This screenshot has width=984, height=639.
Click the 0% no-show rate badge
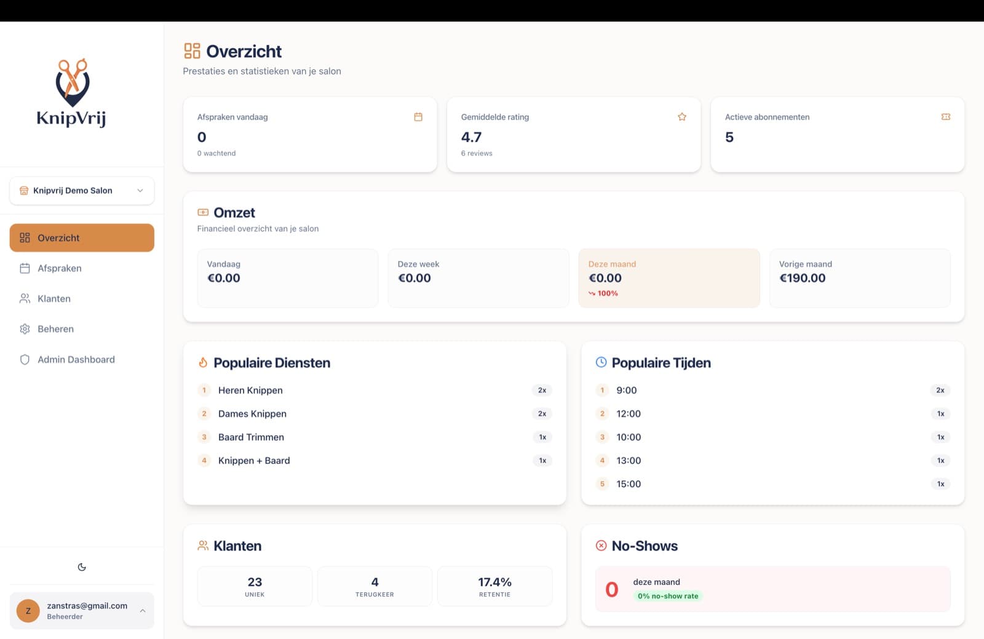[x=668, y=596]
